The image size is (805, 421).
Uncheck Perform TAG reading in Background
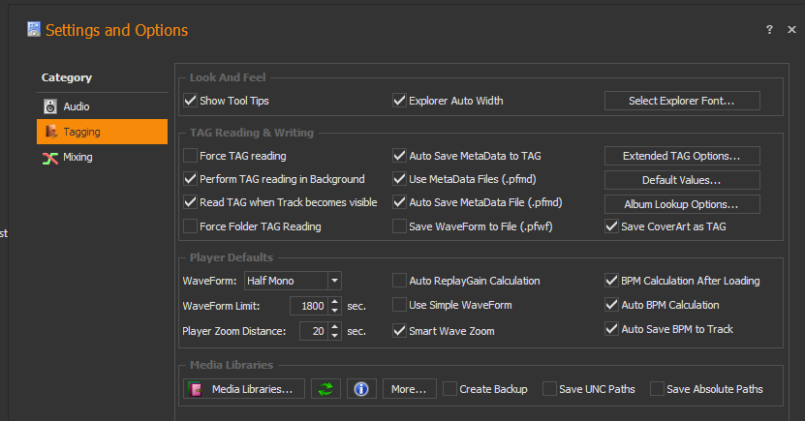click(190, 179)
